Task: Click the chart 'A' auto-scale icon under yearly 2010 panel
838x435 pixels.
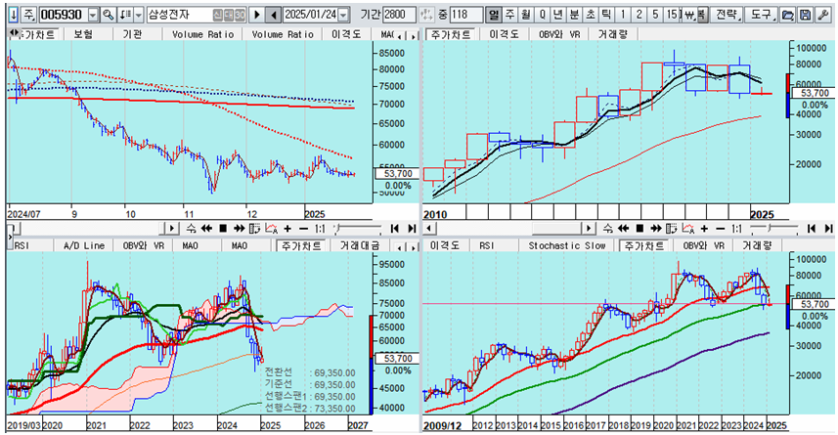Action: (x=688, y=229)
